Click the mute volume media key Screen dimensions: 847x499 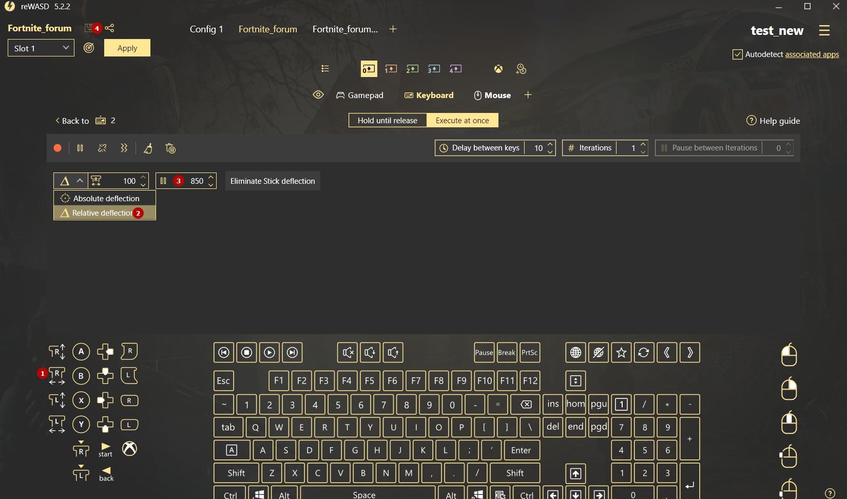[348, 353]
